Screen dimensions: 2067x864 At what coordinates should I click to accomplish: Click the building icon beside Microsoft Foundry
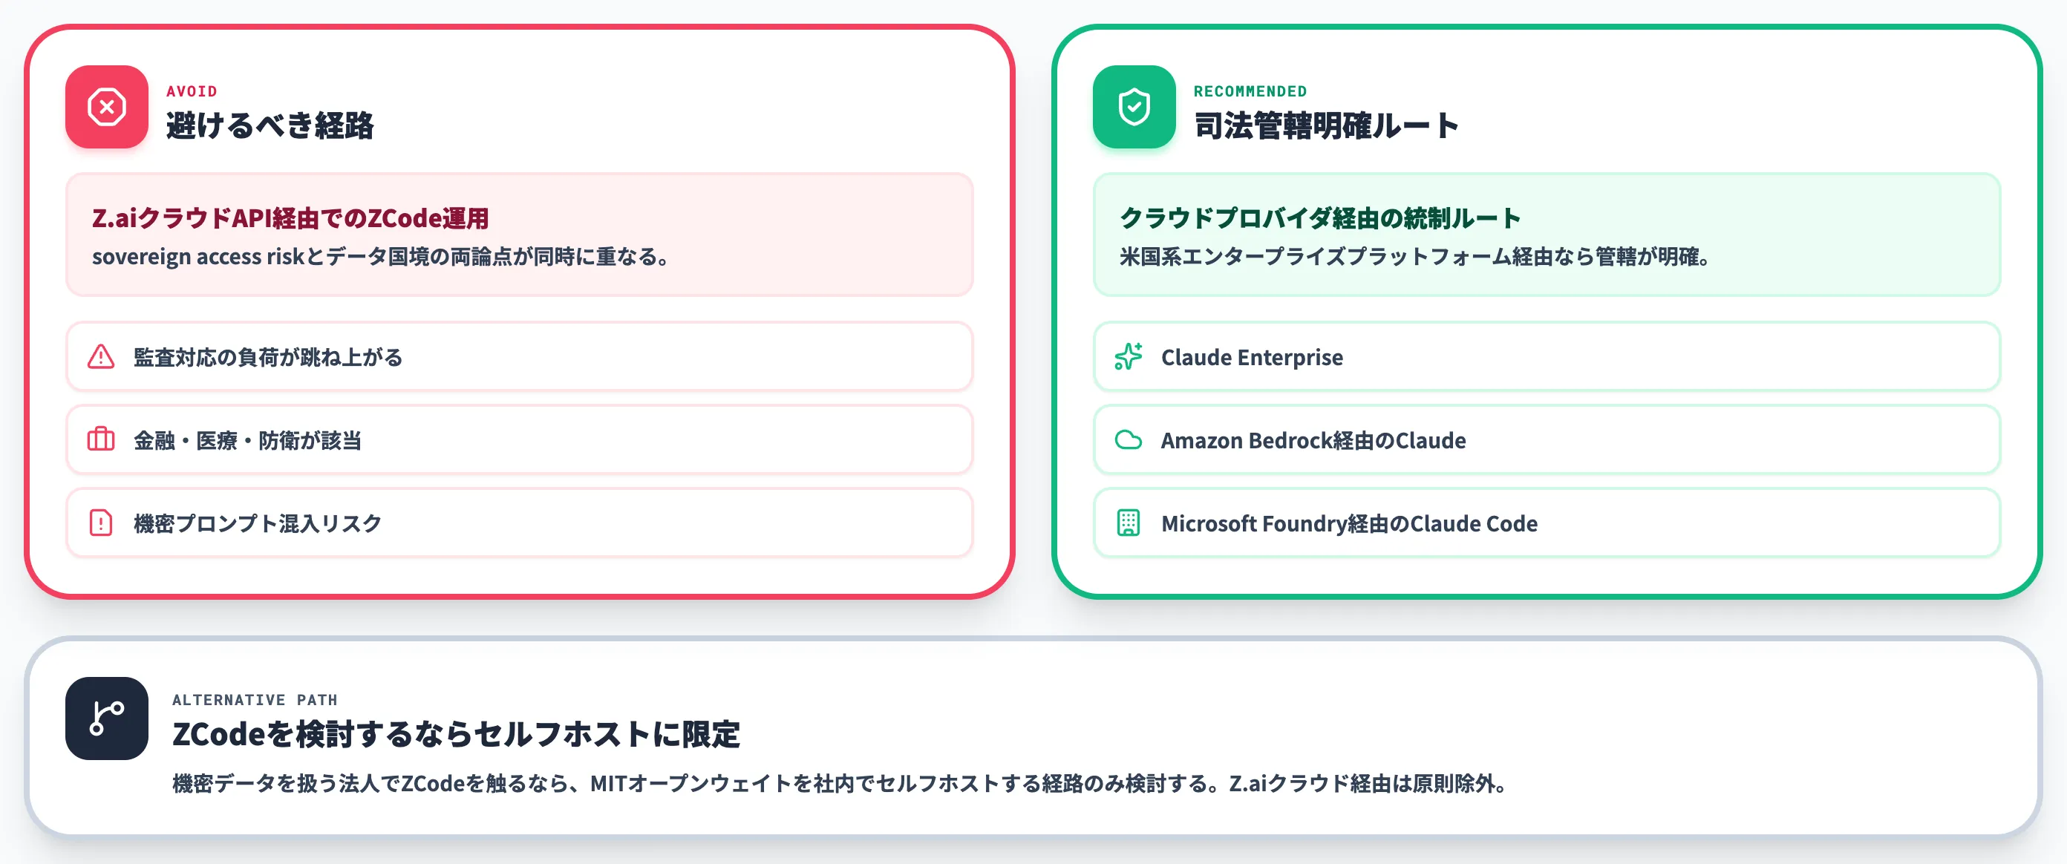click(1129, 523)
